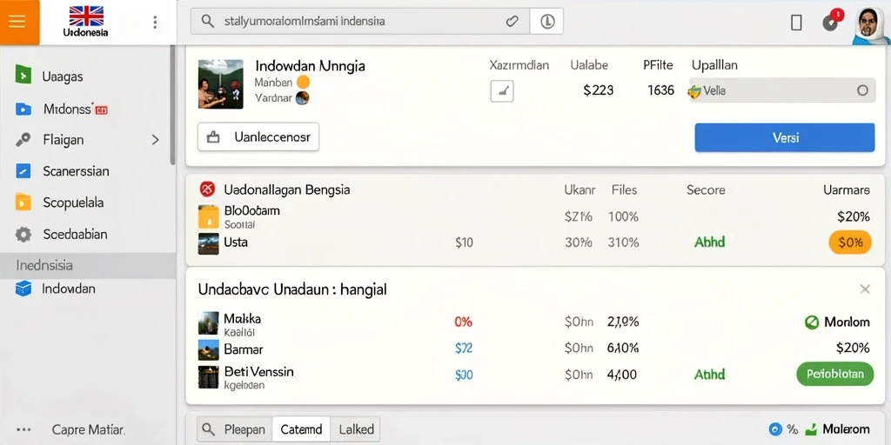Screen dimensions: 891x445
Task: Click the edit icon under Xazırmdian
Action: click(502, 90)
